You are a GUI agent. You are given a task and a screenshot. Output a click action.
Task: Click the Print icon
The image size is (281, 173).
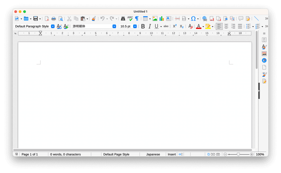point(54,19)
